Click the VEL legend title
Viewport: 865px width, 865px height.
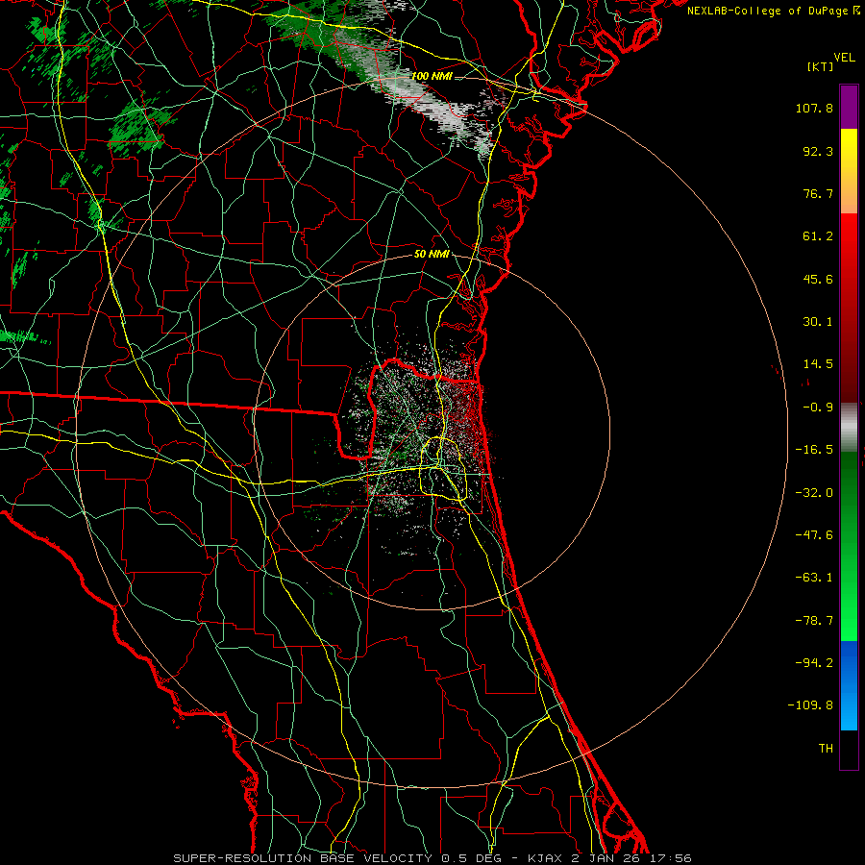pos(844,58)
